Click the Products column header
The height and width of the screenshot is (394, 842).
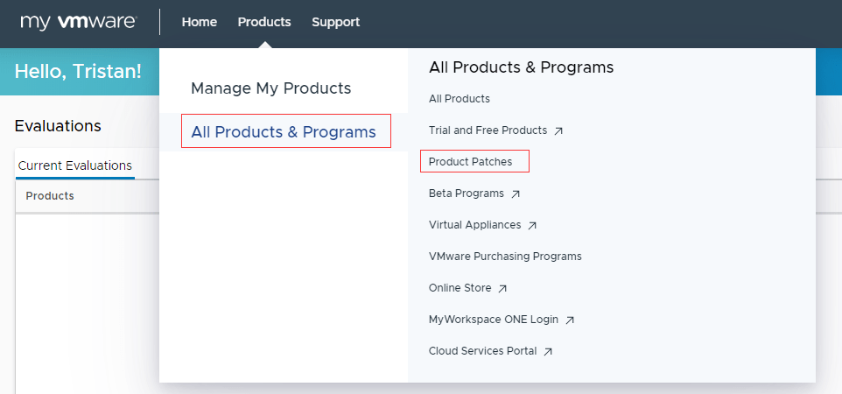[x=50, y=195]
